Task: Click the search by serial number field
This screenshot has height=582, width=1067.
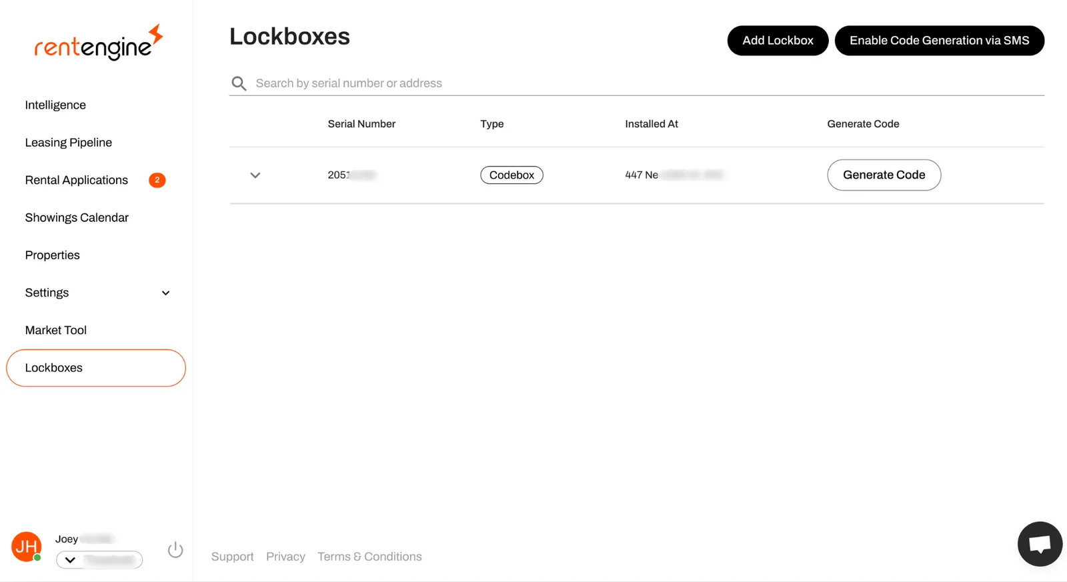Action: 467,83
